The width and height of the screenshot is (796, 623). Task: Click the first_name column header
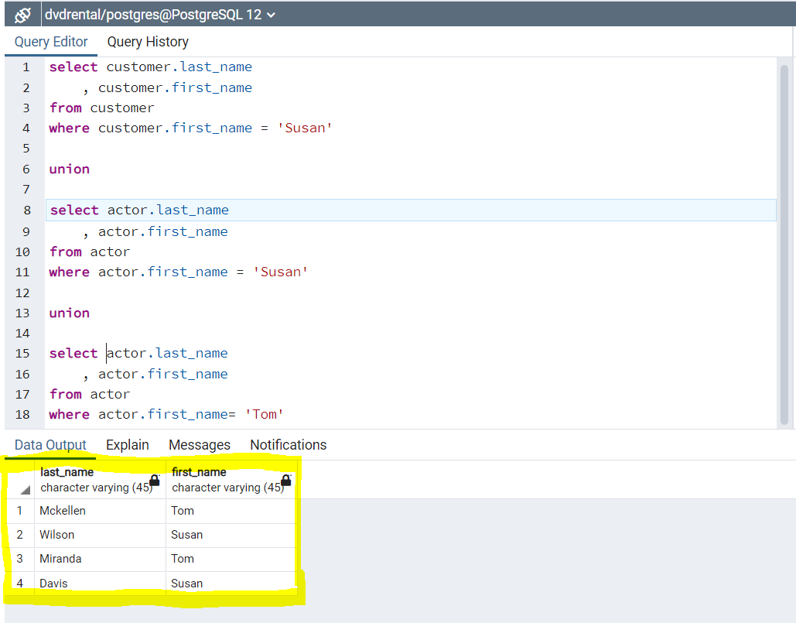coord(231,480)
